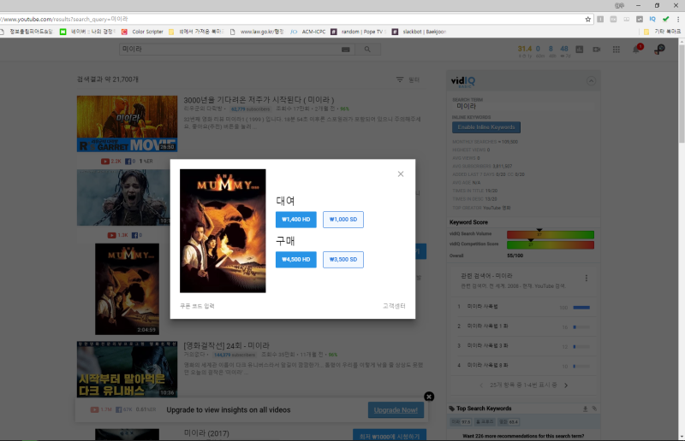Click the vidIQ logo in the panel
The height and width of the screenshot is (441, 685).
pyautogui.click(x=462, y=81)
